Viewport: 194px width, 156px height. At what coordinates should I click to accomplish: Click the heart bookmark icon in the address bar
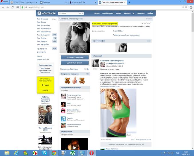[x=186, y=7]
